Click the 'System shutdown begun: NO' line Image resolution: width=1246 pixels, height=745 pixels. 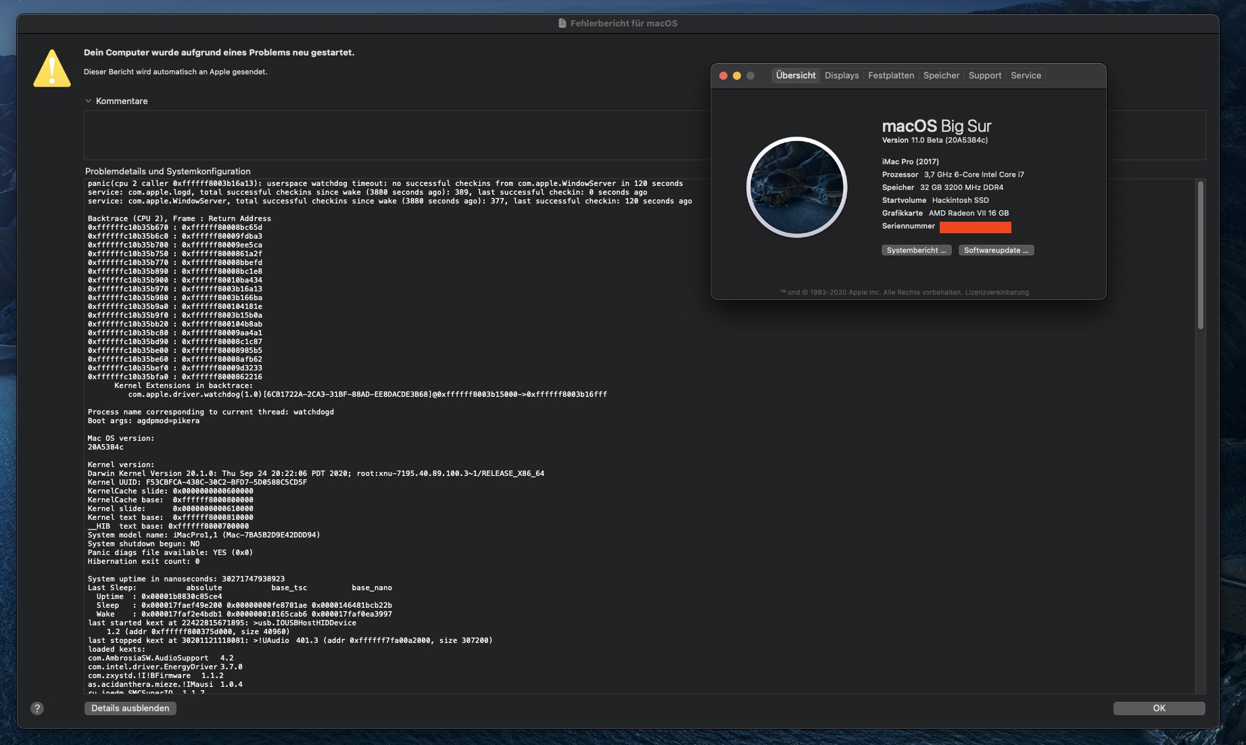tap(143, 544)
